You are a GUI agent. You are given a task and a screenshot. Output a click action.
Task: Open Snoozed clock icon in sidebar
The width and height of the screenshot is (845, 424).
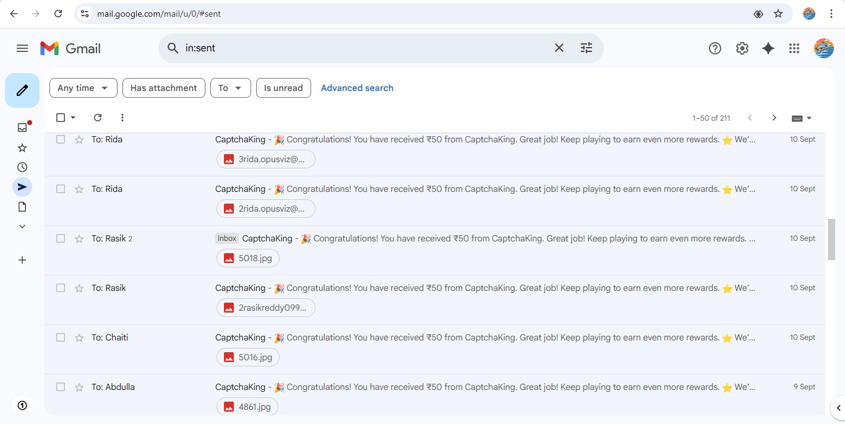22,167
